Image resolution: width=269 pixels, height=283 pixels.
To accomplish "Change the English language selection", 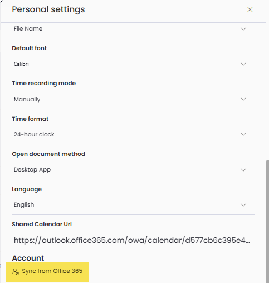I will [x=133, y=205].
